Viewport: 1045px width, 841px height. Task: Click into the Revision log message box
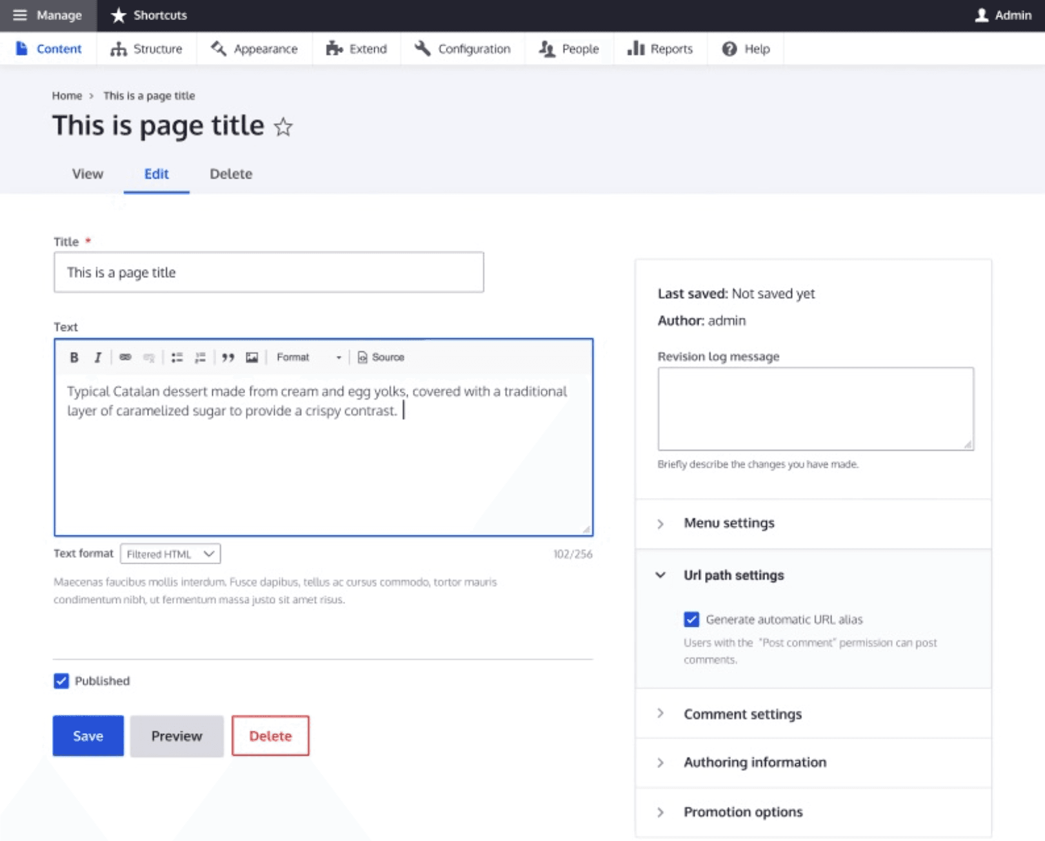(815, 409)
